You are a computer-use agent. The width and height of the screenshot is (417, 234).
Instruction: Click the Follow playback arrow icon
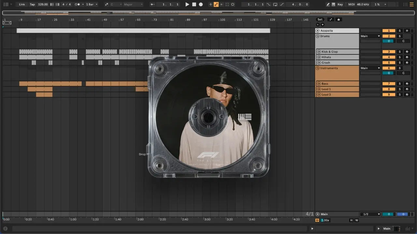click(153, 5)
